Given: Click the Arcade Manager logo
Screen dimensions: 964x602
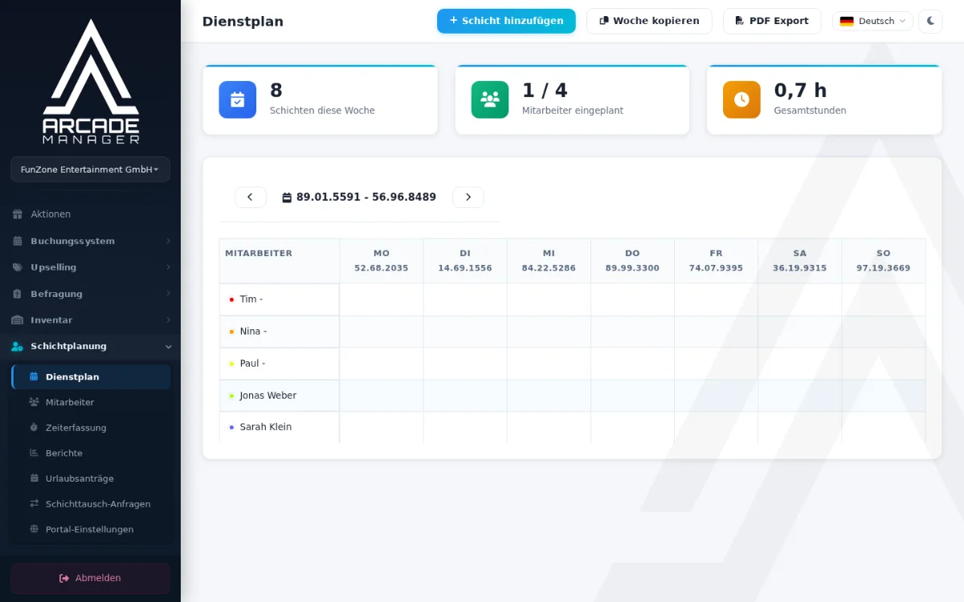Looking at the screenshot, I should (91, 82).
